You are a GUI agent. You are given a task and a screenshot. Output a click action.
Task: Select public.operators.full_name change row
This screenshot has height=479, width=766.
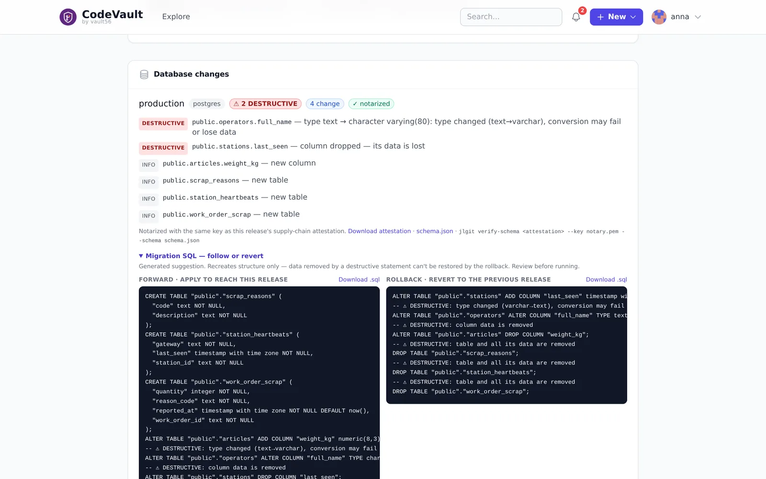point(383,127)
